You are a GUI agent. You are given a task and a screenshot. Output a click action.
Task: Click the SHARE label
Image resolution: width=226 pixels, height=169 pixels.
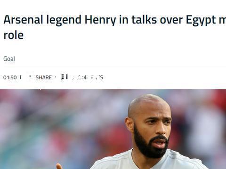43,77
